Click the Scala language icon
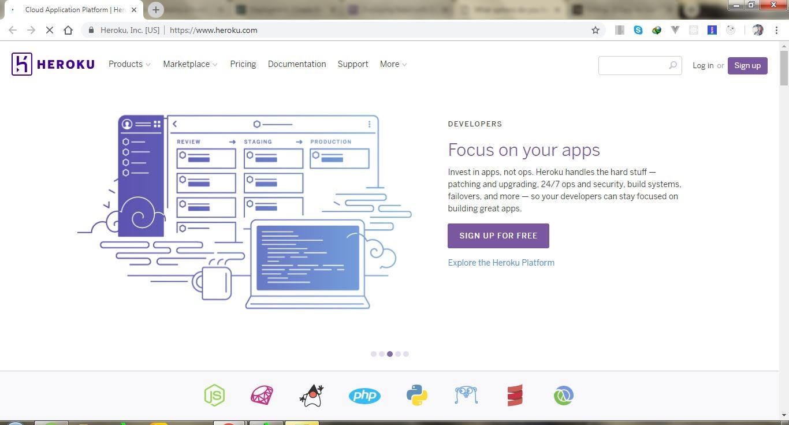Image resolution: width=789 pixels, height=425 pixels. [515, 396]
